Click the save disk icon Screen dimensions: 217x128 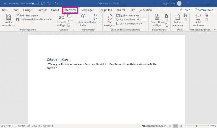point(43,3)
